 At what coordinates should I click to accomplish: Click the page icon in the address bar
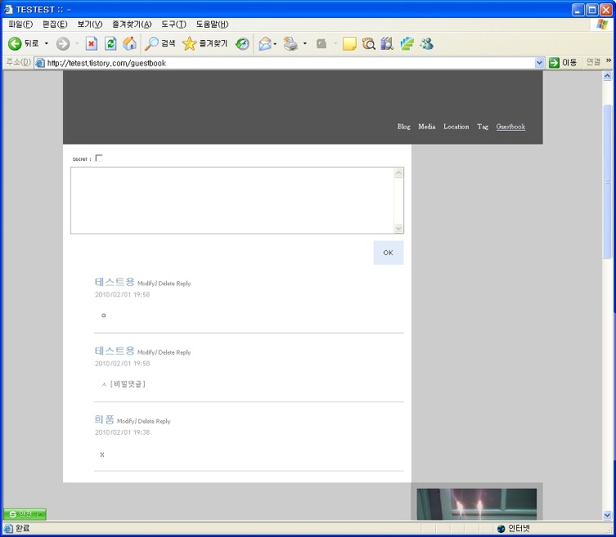point(40,63)
